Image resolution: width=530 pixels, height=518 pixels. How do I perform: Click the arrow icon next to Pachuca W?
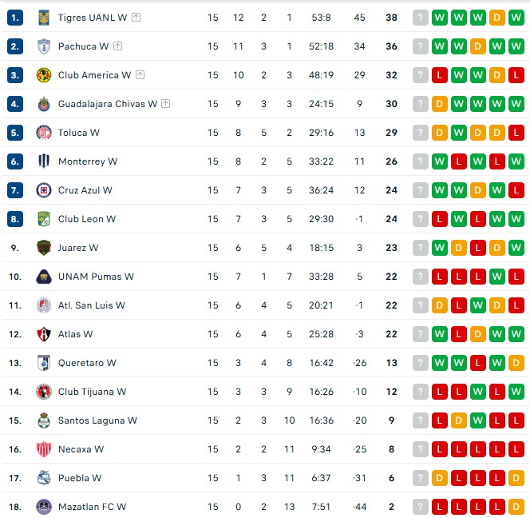(x=118, y=46)
